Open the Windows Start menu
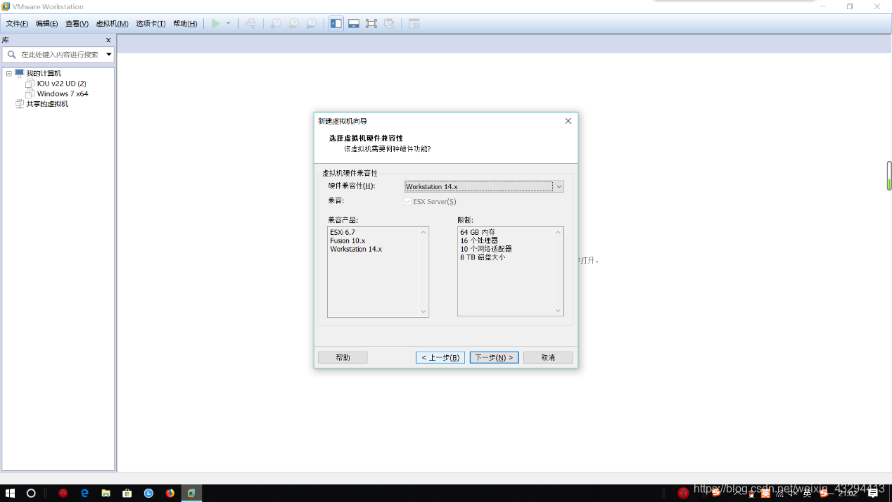This screenshot has width=892, height=502. coord(11,494)
